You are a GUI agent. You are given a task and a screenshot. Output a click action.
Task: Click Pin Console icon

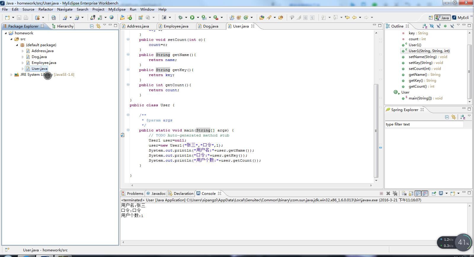coord(434,193)
